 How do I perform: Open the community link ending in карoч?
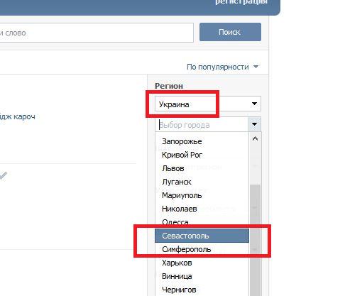(17, 116)
